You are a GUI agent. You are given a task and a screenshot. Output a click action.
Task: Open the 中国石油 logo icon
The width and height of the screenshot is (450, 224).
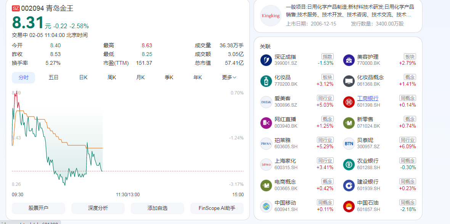[349, 206]
